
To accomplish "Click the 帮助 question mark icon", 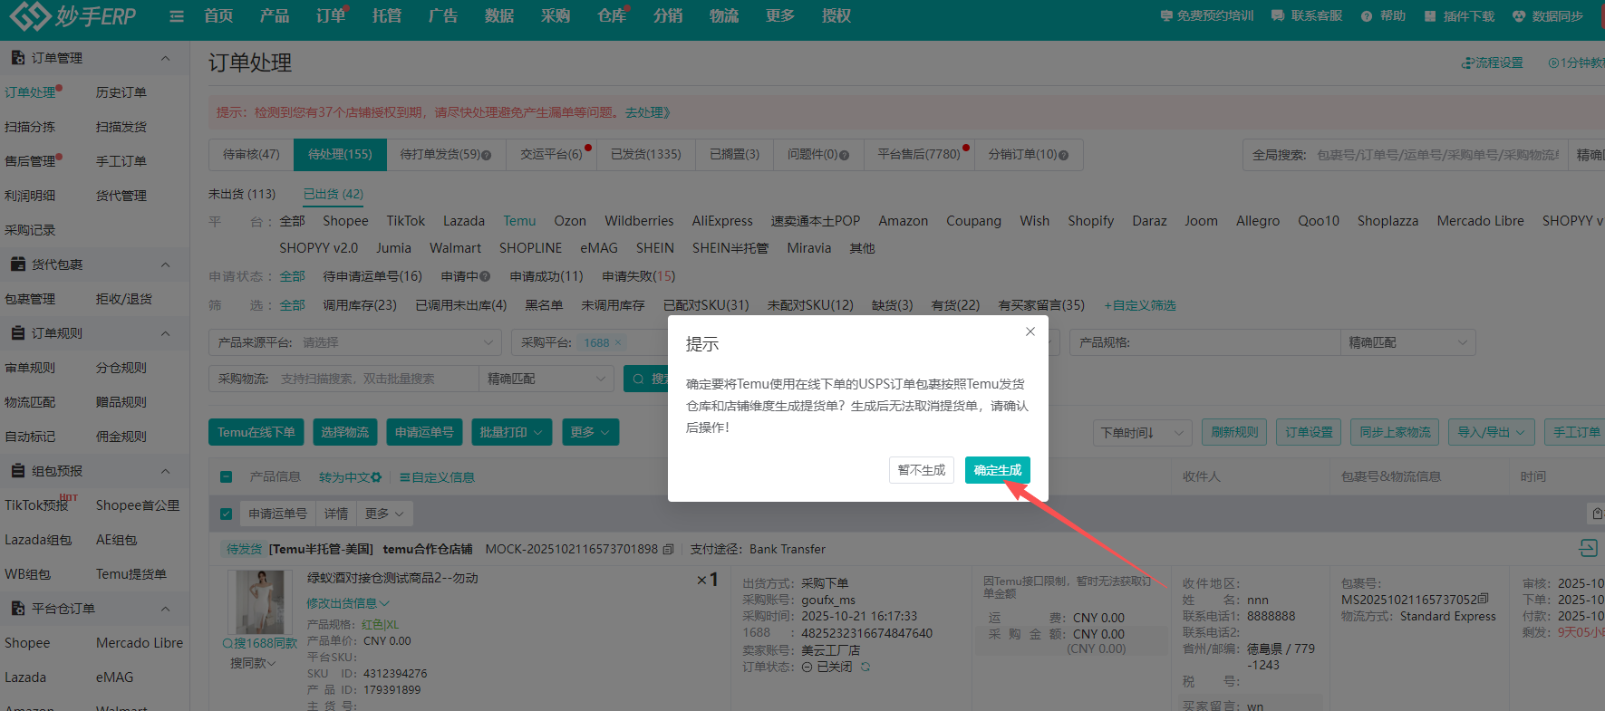I will click(1367, 16).
